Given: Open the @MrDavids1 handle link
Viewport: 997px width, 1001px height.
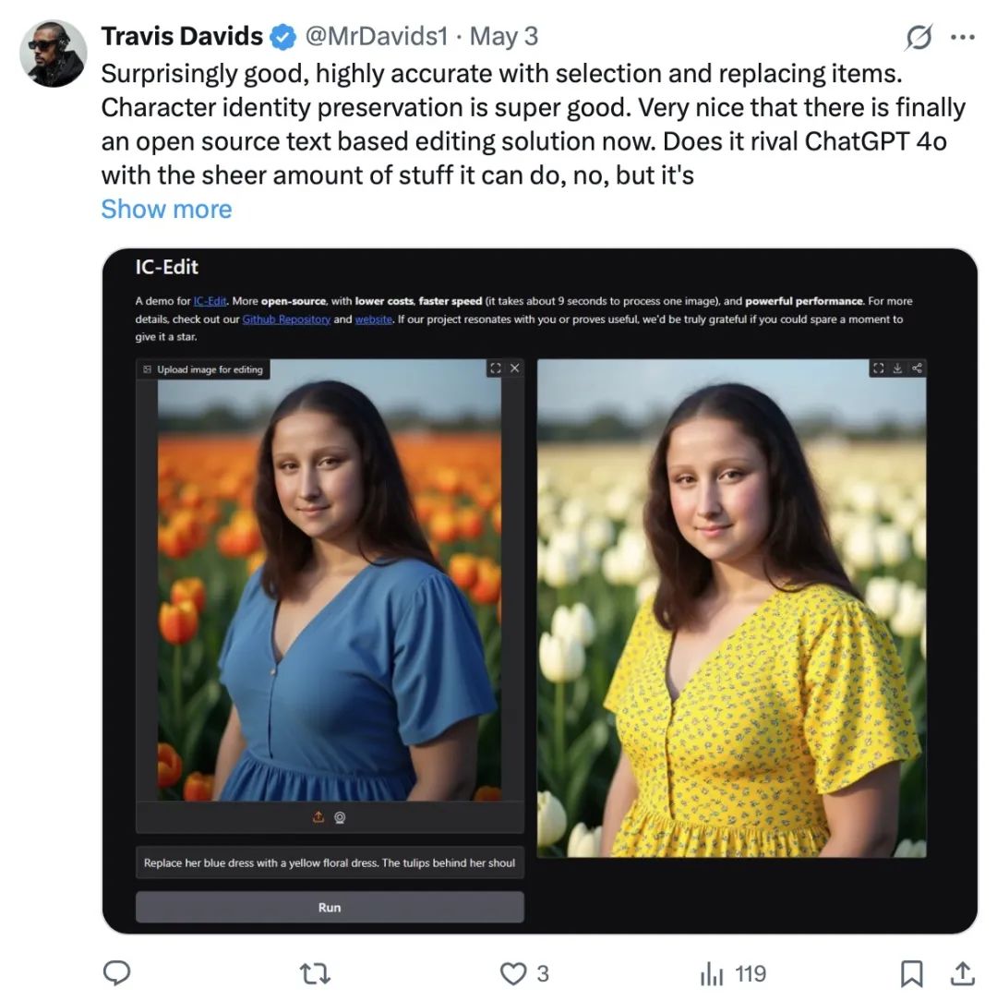Looking at the screenshot, I should pyautogui.click(x=376, y=36).
